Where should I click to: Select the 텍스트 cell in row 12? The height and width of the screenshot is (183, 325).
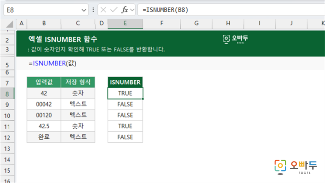78,137
